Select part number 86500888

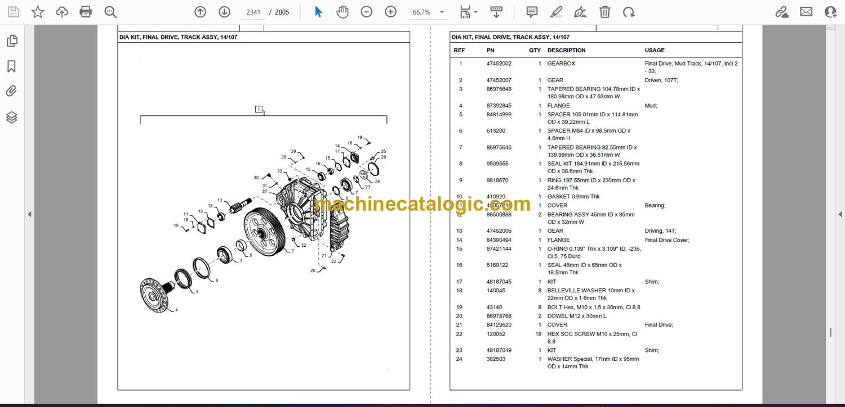pyautogui.click(x=499, y=215)
